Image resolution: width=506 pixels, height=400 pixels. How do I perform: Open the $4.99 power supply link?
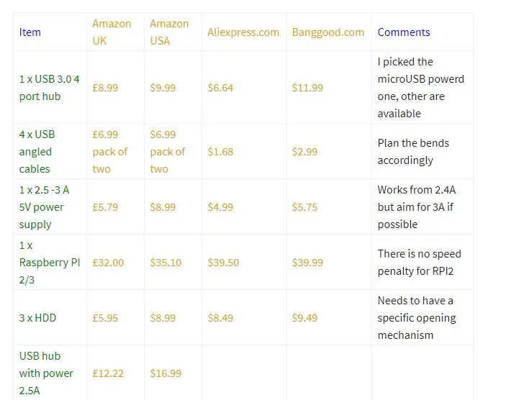[220, 207]
